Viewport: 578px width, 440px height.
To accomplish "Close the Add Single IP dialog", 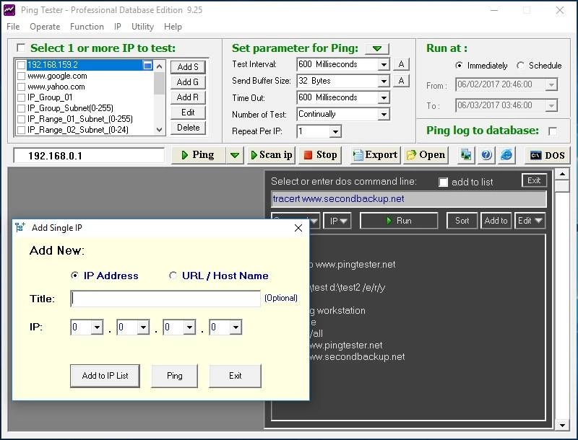I will pyautogui.click(x=298, y=228).
